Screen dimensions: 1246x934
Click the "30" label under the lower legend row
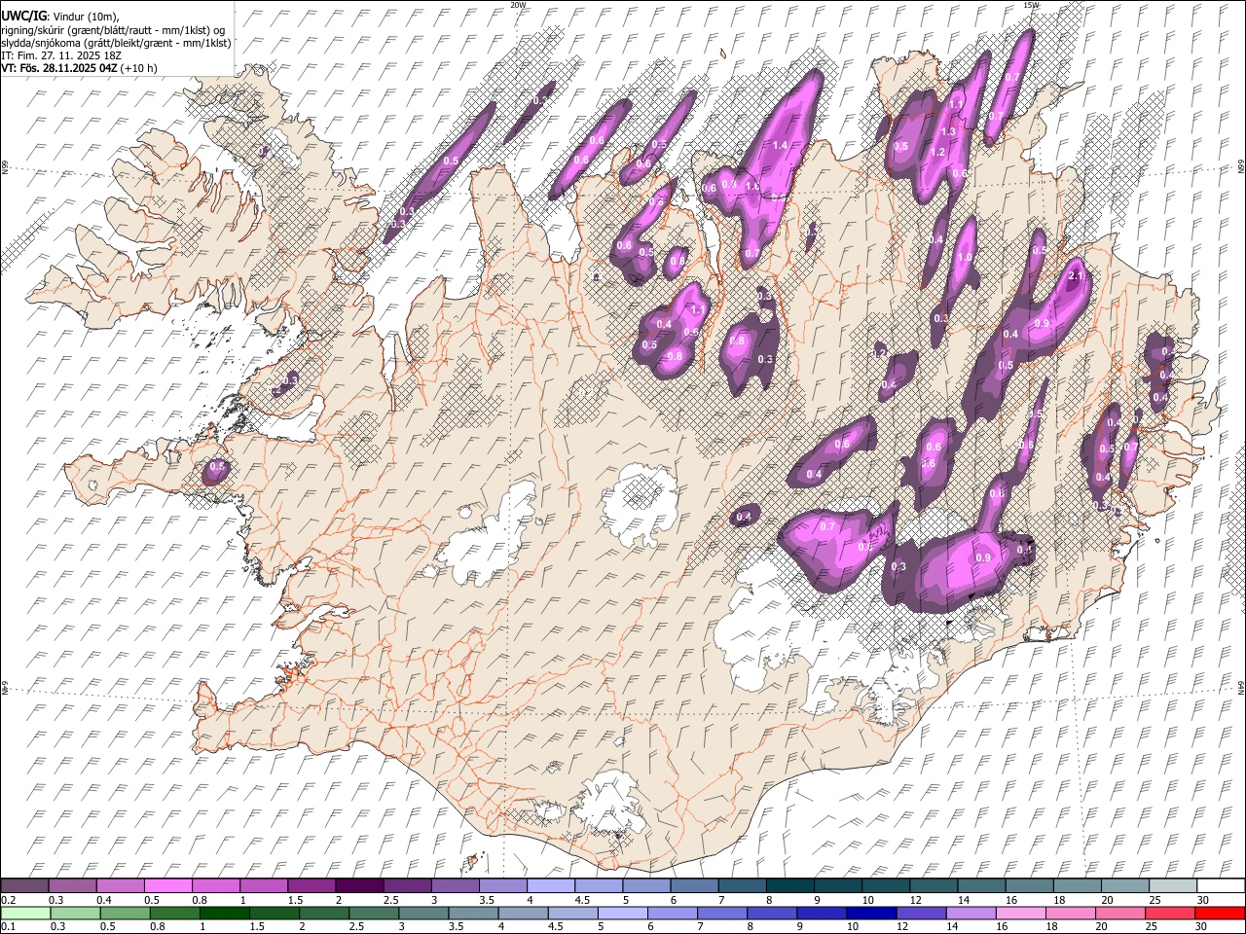coord(1200,927)
